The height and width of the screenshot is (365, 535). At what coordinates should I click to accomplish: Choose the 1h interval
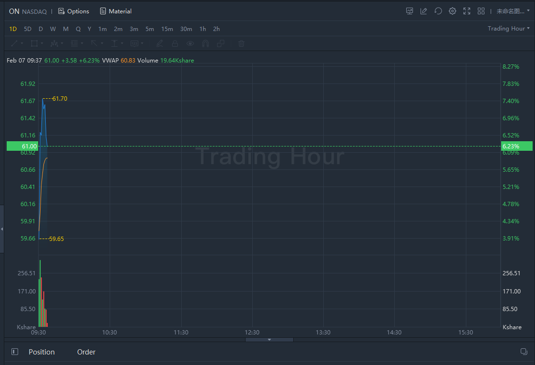203,29
